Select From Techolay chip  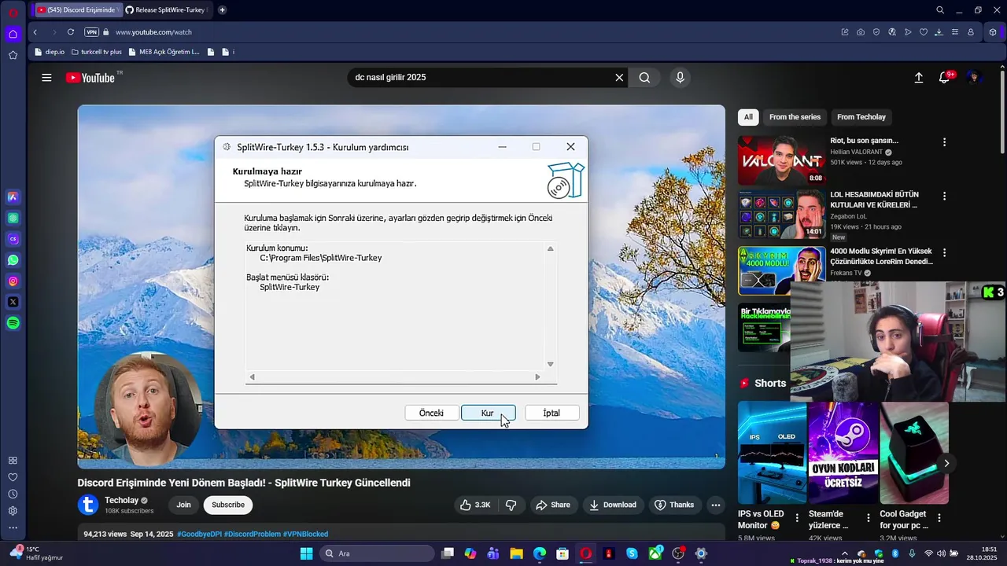861,117
